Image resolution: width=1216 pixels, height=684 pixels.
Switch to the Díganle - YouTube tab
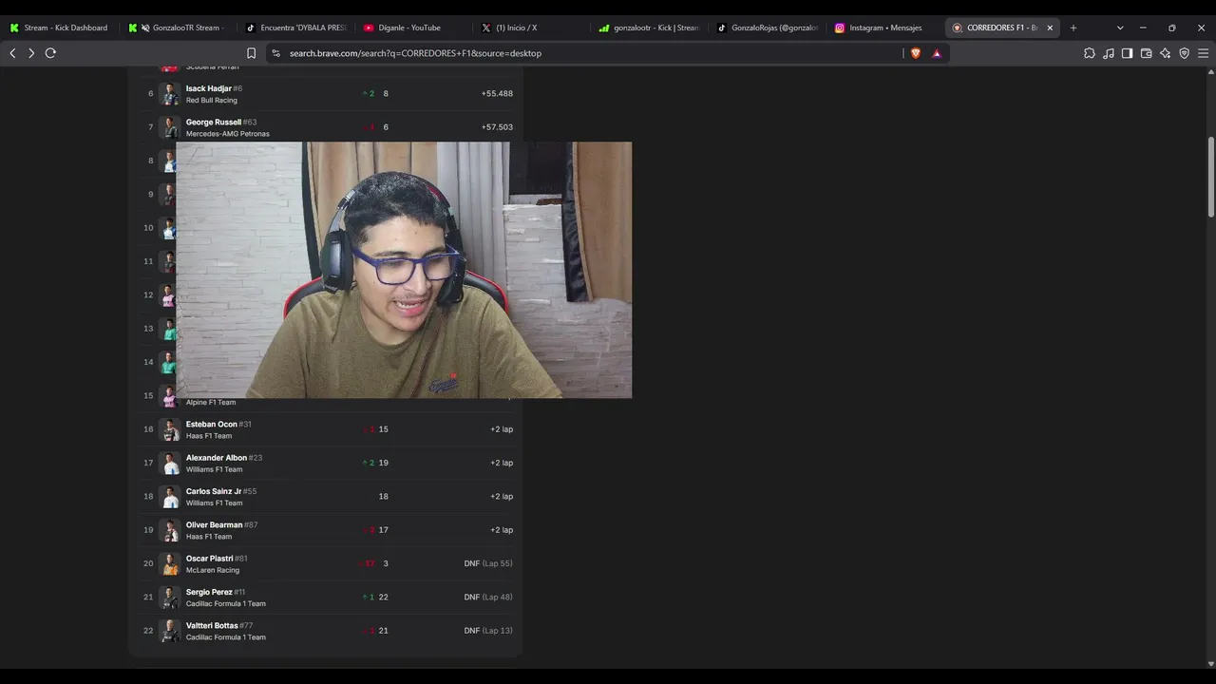tap(414, 28)
